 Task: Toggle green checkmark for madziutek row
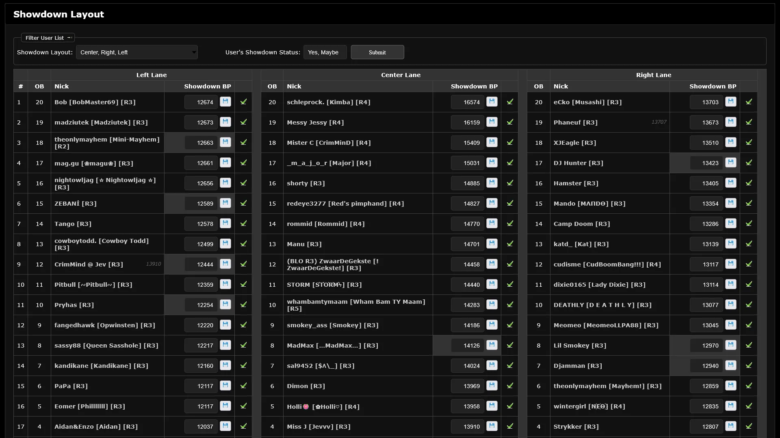pos(243,122)
